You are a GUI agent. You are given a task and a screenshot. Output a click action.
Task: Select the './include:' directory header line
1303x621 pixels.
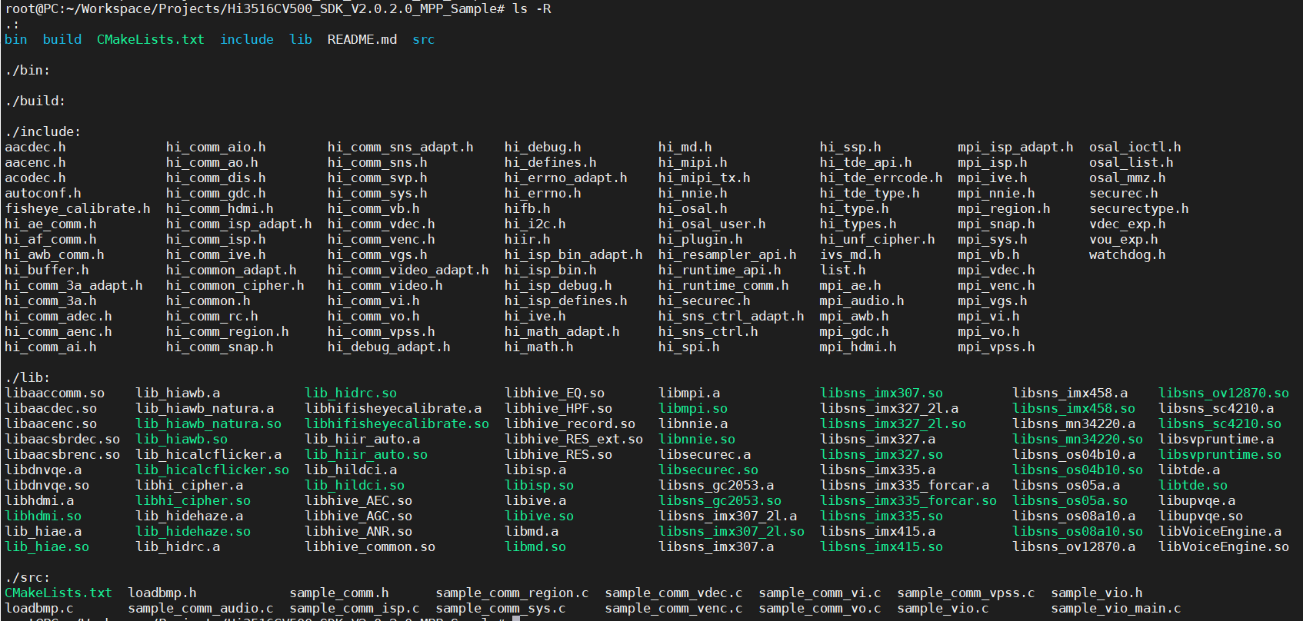[x=43, y=131]
